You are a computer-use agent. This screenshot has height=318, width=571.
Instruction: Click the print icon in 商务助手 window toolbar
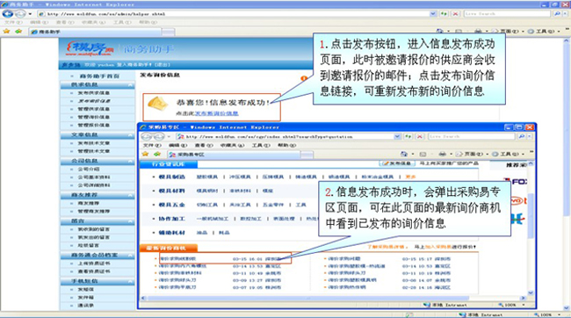(478, 32)
